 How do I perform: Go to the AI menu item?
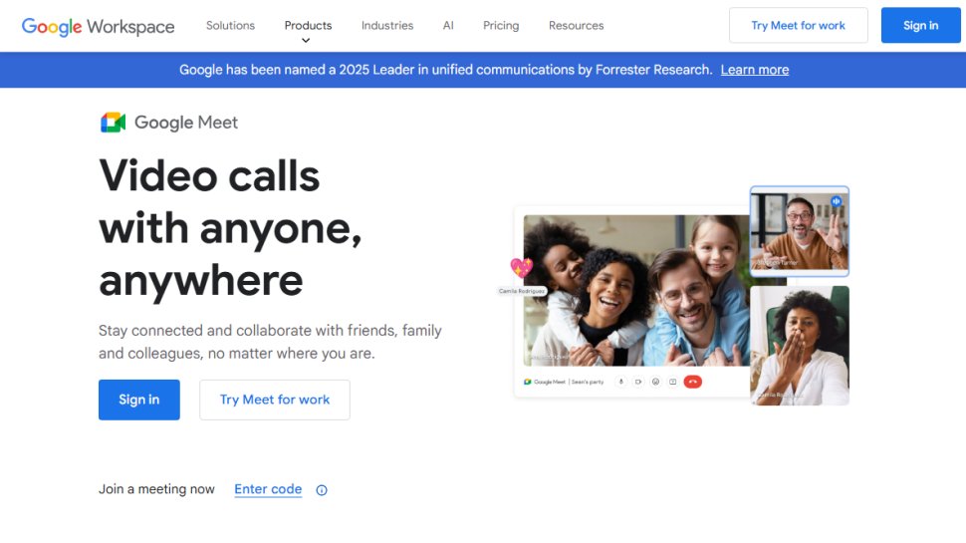click(448, 25)
